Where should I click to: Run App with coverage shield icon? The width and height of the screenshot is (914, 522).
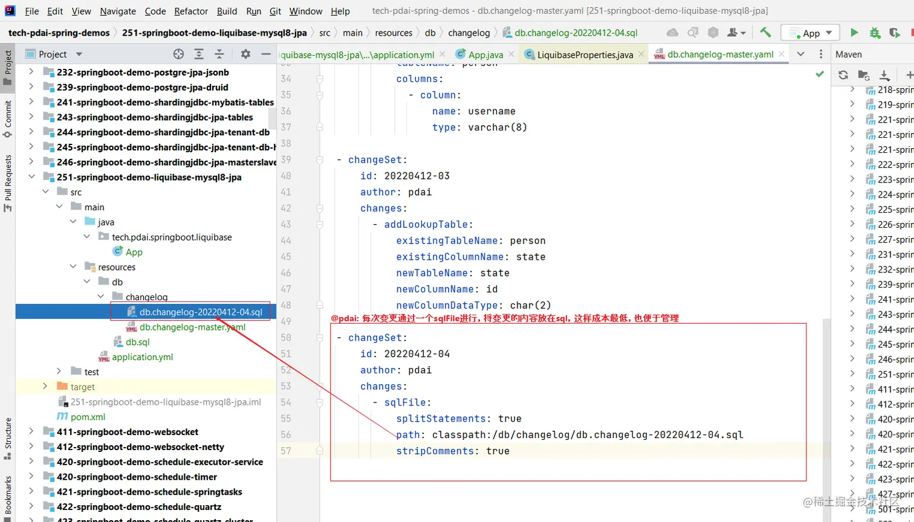point(895,33)
